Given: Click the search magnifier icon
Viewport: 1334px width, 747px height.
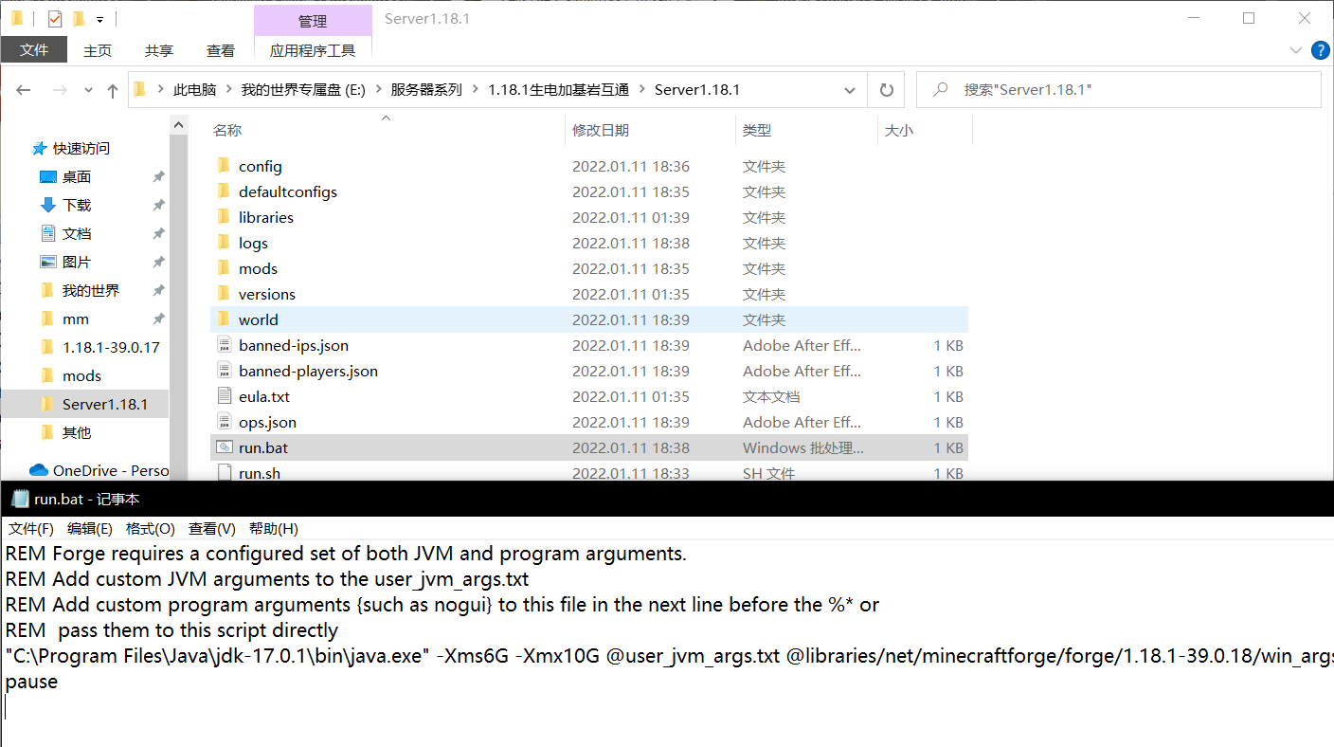Looking at the screenshot, I should [x=941, y=90].
